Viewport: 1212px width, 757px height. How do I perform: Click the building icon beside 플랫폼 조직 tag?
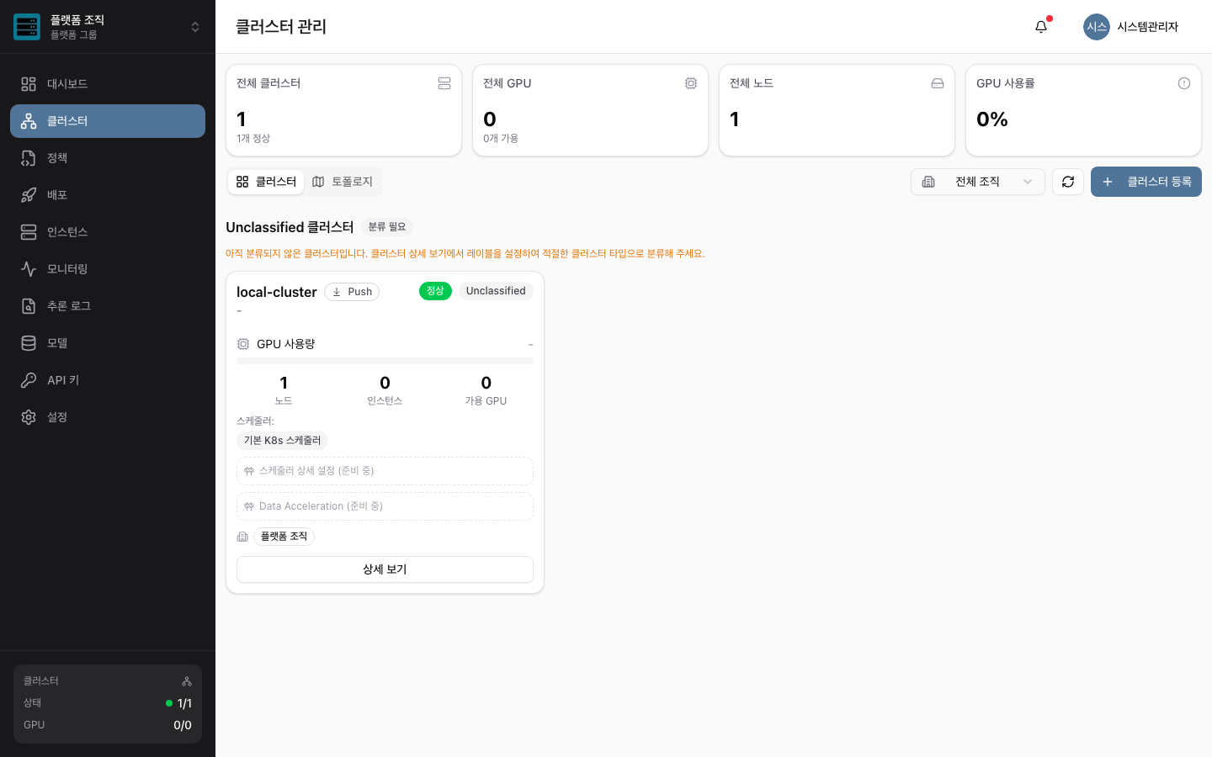coord(242,537)
